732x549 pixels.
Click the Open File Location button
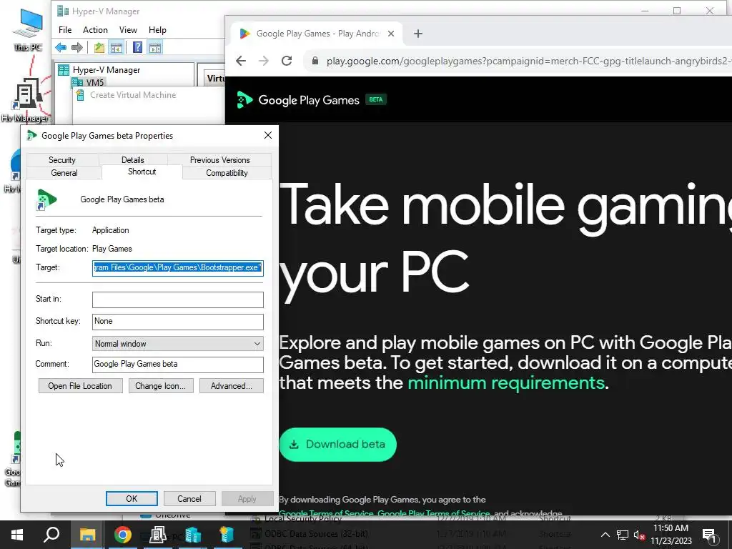click(80, 385)
